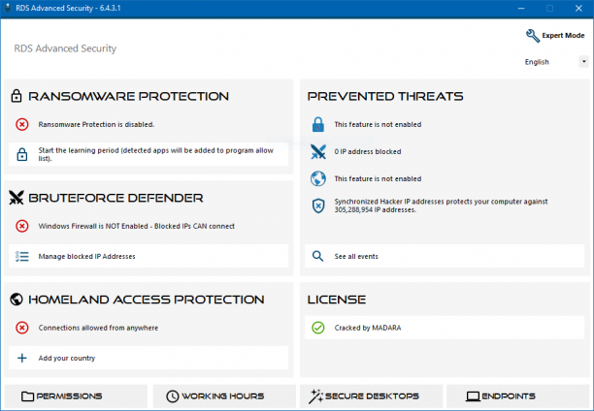Click the Working Hours clock icon
This screenshot has height=411, width=594.
point(173,396)
